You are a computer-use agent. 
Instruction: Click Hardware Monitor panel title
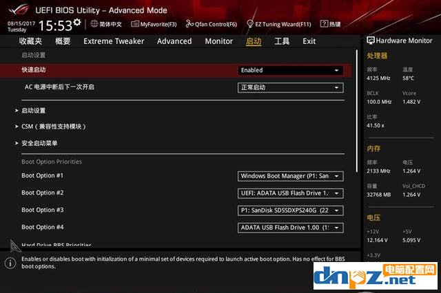pos(404,41)
